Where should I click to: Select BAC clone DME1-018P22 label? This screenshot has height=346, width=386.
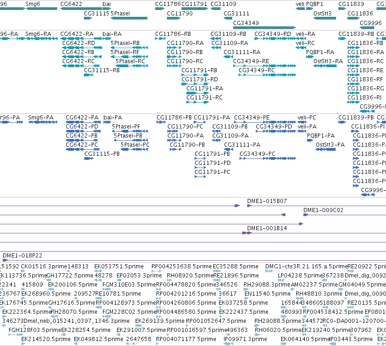tap(22, 256)
